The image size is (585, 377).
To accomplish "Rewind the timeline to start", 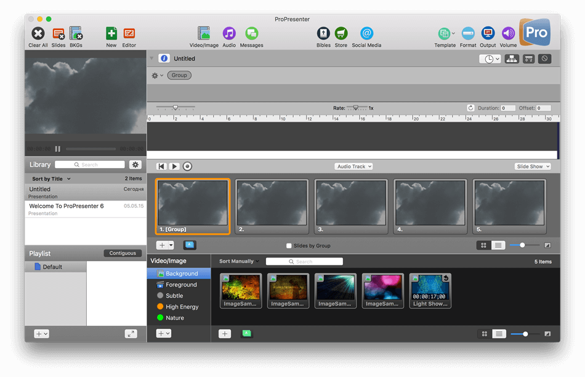I will (161, 166).
